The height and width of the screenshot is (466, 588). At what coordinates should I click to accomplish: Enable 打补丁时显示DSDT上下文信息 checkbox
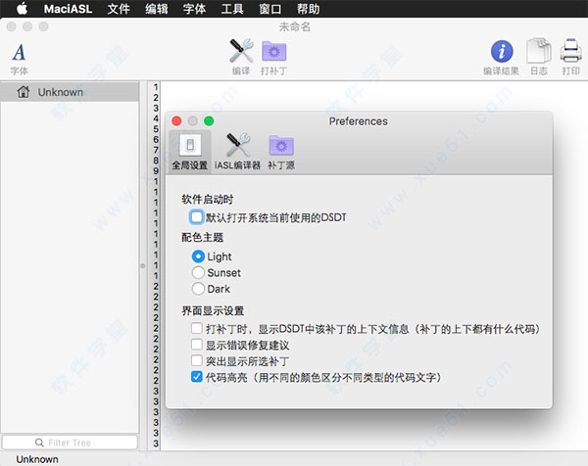pos(197,329)
